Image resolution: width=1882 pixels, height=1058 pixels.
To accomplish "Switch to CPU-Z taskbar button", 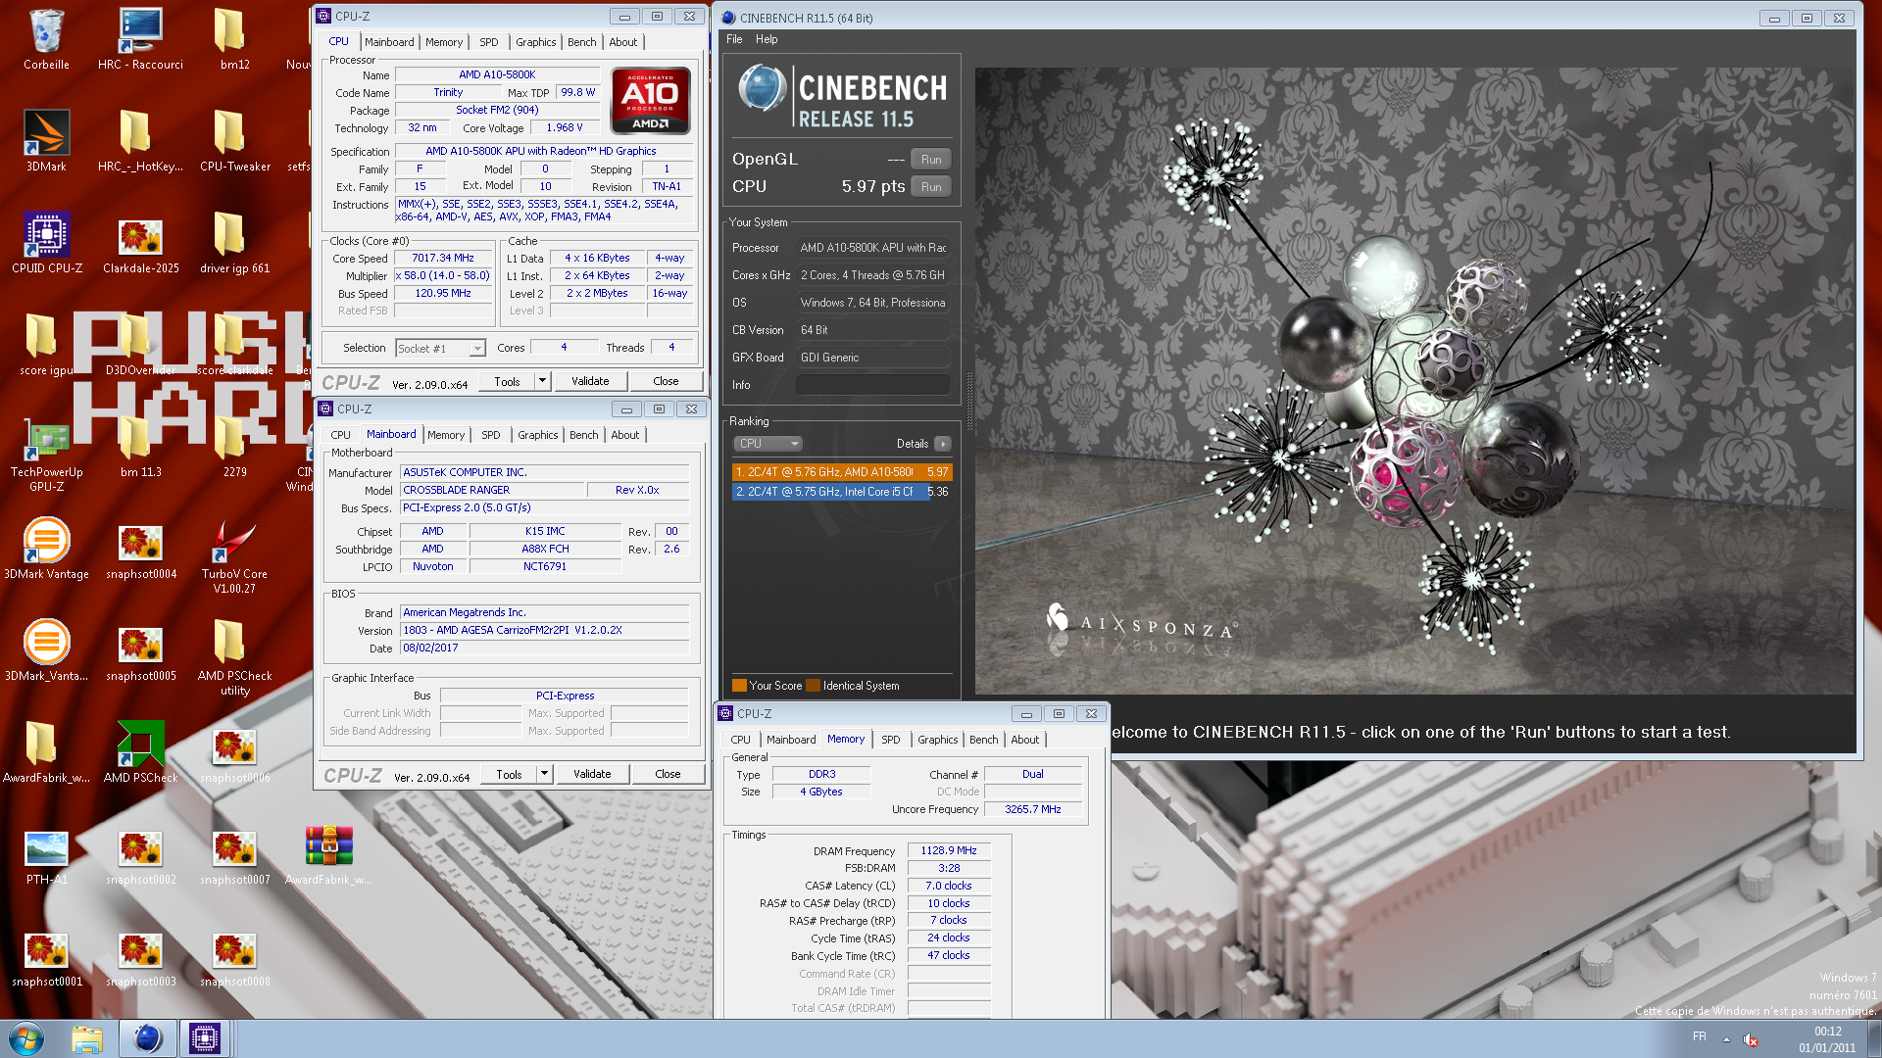I will point(205,1038).
